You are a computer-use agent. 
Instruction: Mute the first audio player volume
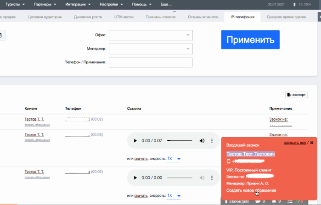coord(202,140)
